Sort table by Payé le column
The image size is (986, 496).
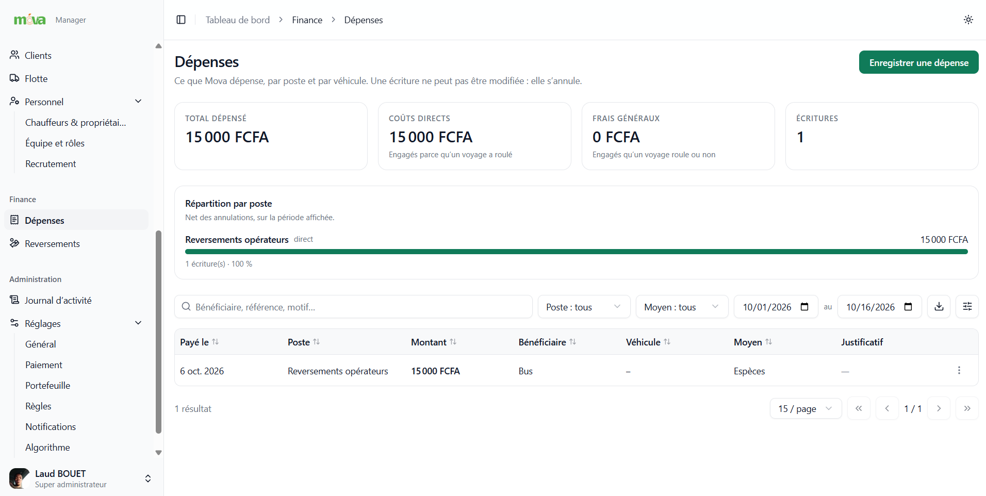click(x=200, y=342)
